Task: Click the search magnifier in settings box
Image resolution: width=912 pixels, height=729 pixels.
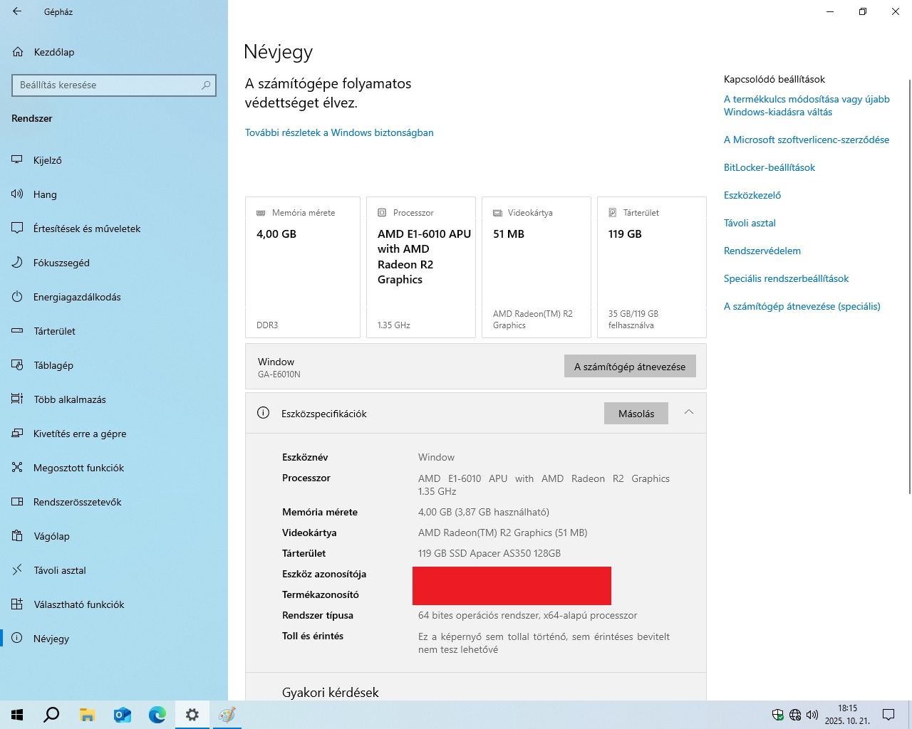Action: coord(206,85)
